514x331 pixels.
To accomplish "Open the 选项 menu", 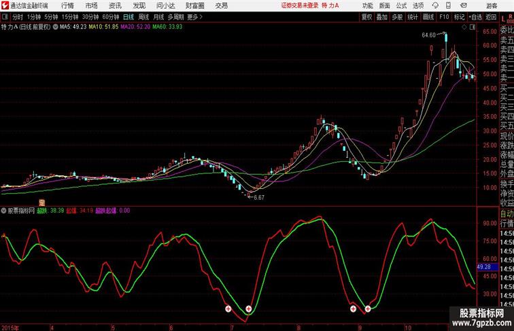I will tap(418, 5).
